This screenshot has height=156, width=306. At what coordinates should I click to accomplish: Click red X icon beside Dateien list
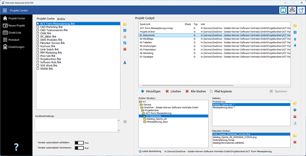pos(295,117)
